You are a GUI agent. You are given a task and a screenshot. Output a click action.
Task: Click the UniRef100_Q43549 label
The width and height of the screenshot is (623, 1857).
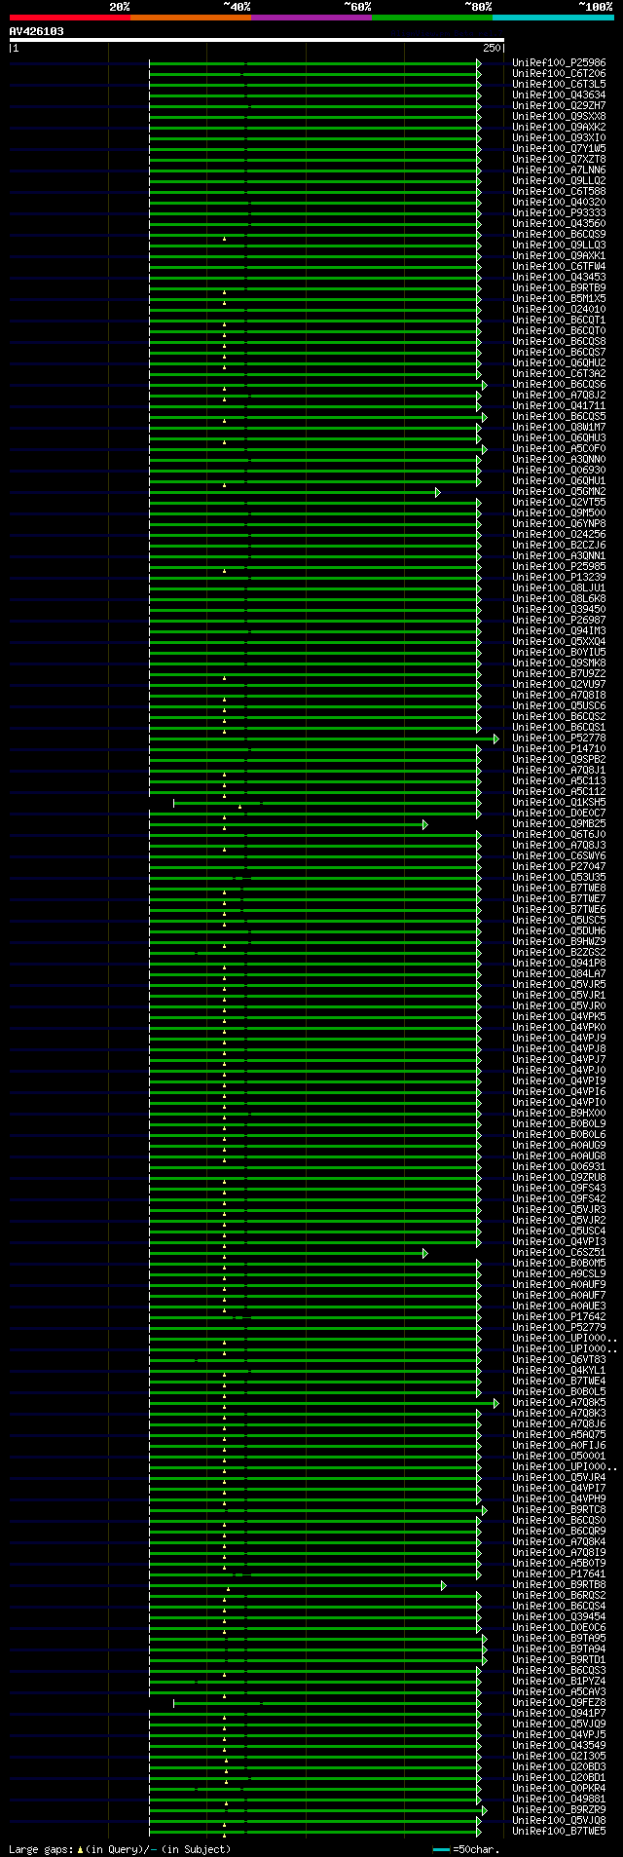pos(559,1746)
